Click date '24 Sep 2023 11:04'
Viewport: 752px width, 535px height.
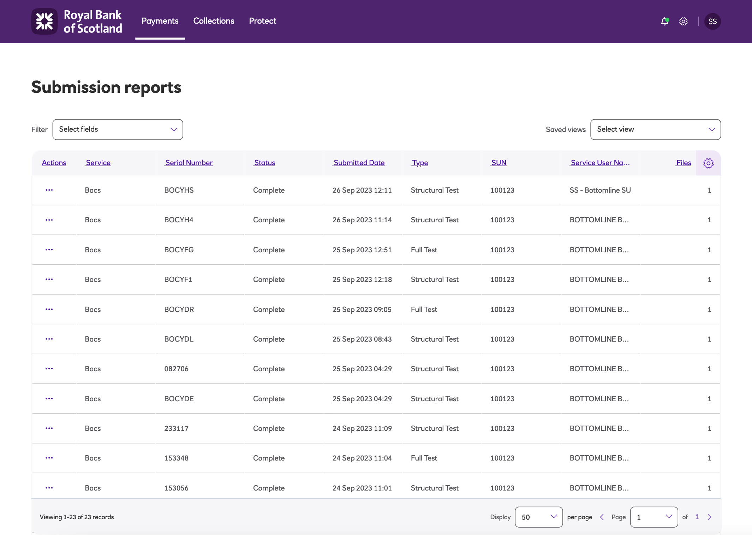pos(362,458)
